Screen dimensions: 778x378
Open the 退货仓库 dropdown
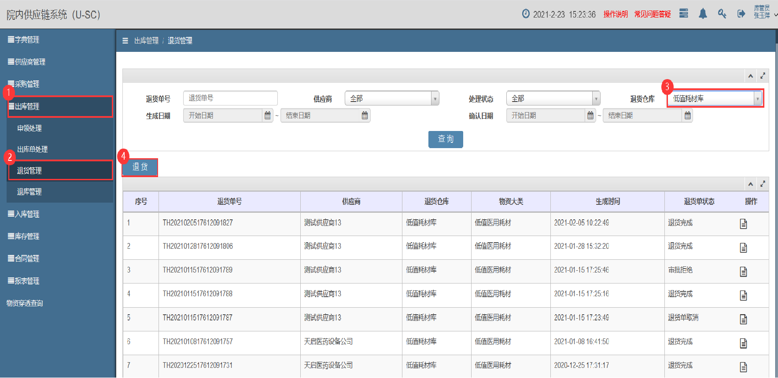715,98
